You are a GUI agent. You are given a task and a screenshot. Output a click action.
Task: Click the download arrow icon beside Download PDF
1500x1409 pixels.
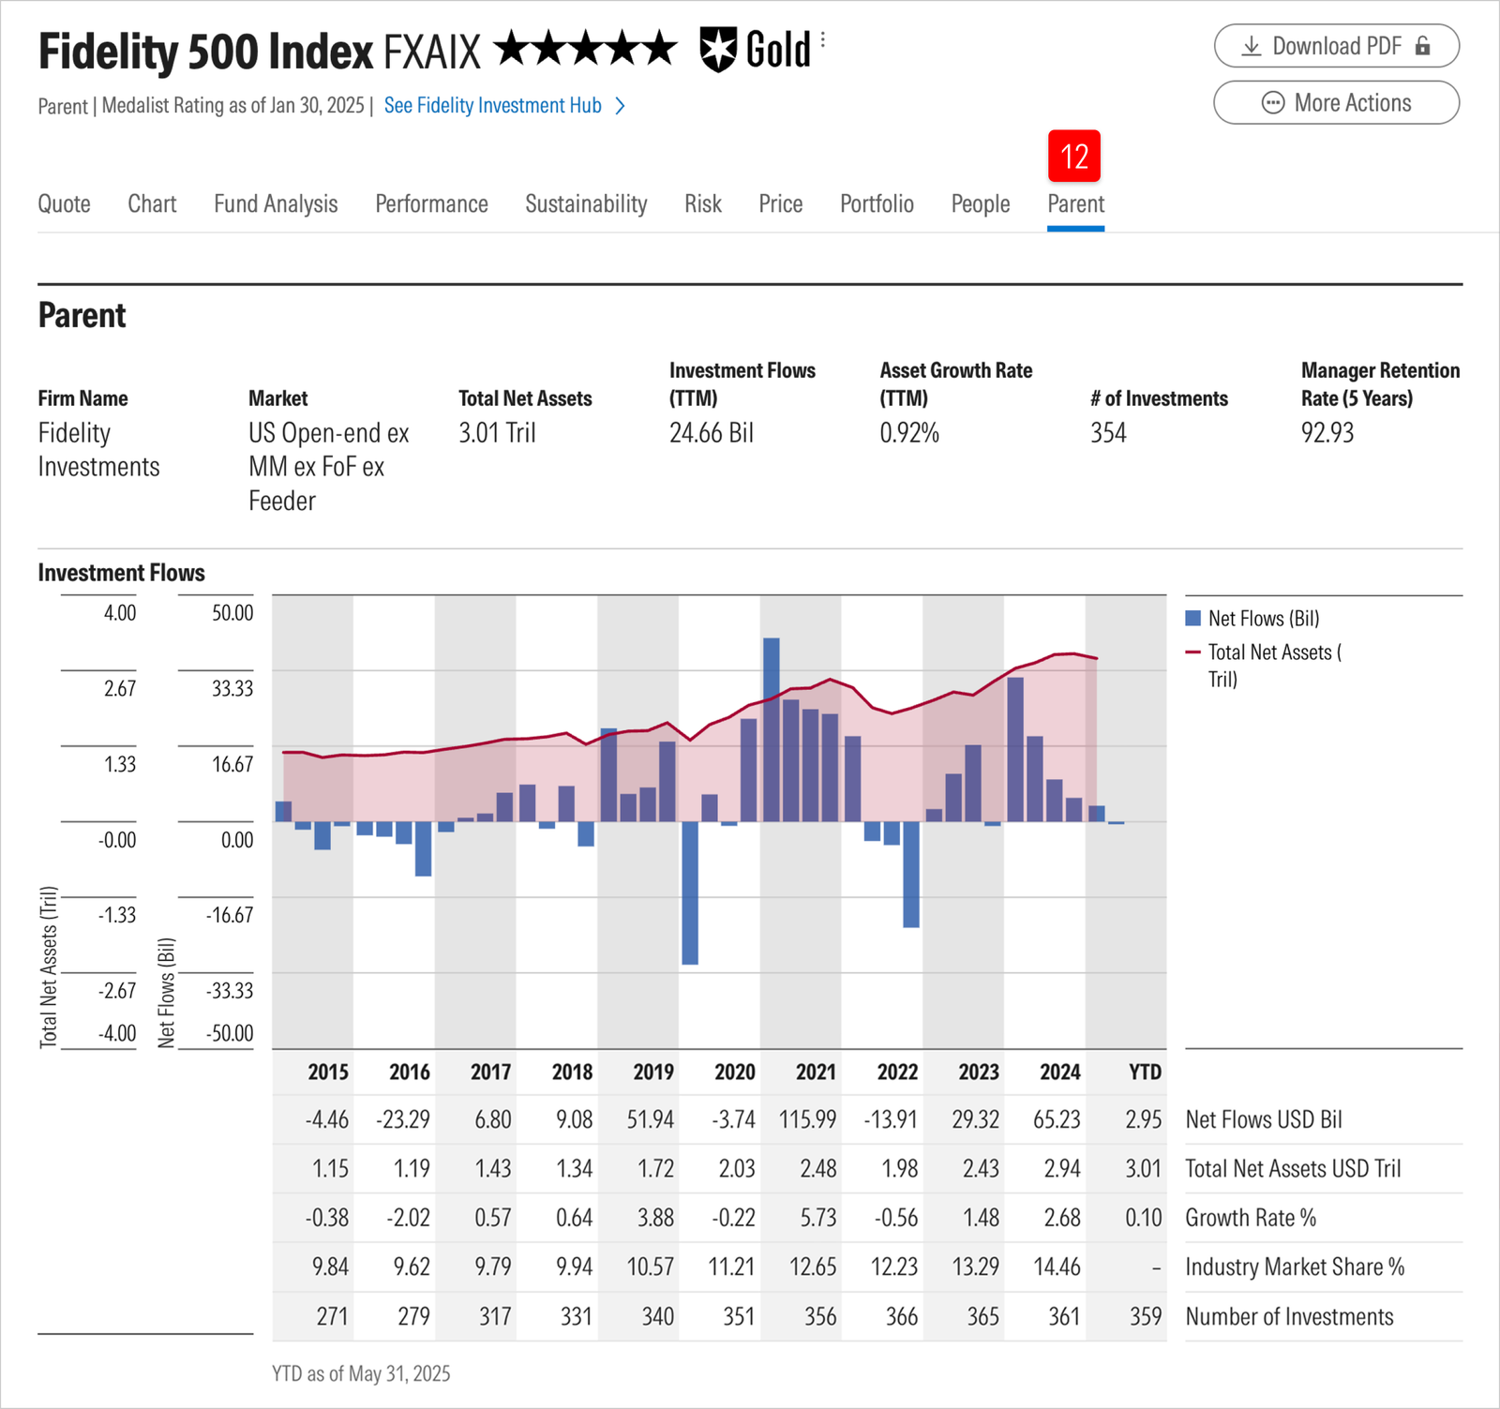[x=1251, y=46]
